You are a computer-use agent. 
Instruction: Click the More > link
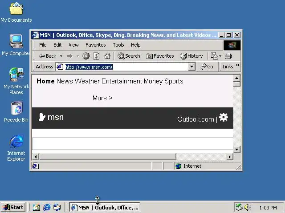point(102,98)
